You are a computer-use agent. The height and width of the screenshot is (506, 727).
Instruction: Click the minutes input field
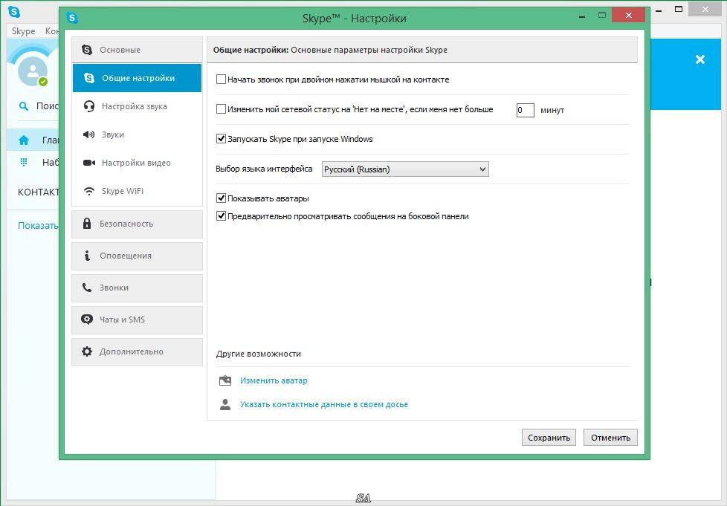pos(526,110)
